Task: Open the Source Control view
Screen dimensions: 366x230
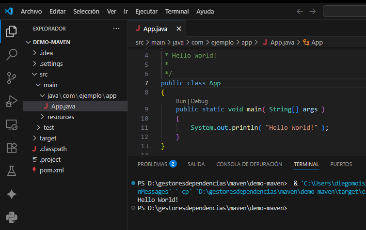Action: tap(11, 77)
